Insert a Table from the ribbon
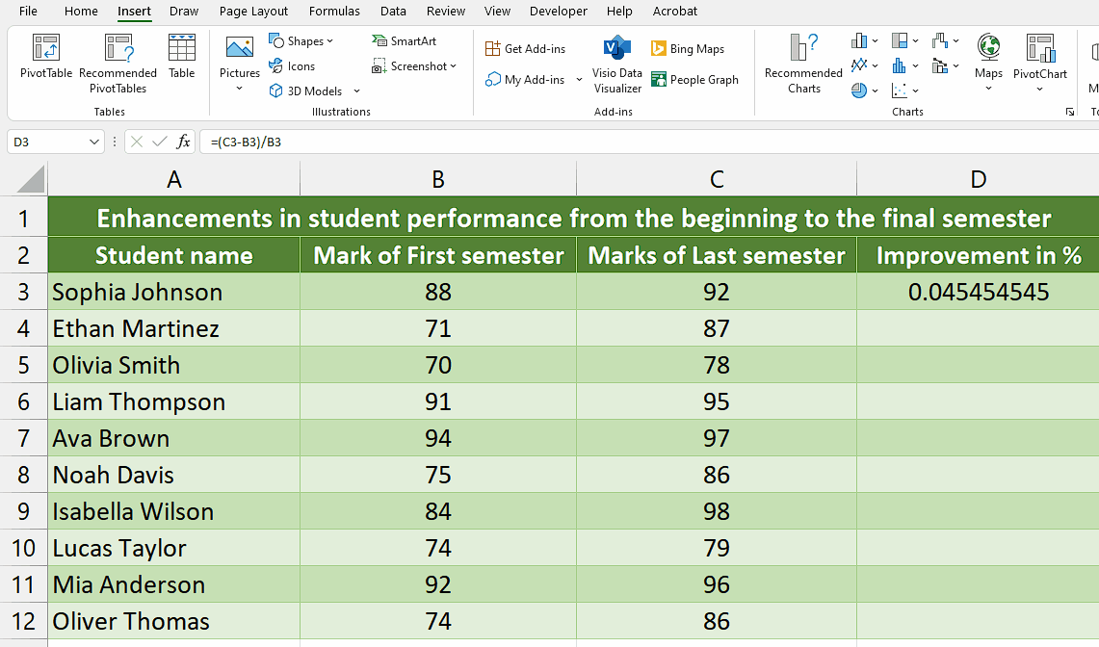This screenshot has width=1099, height=647. click(181, 57)
